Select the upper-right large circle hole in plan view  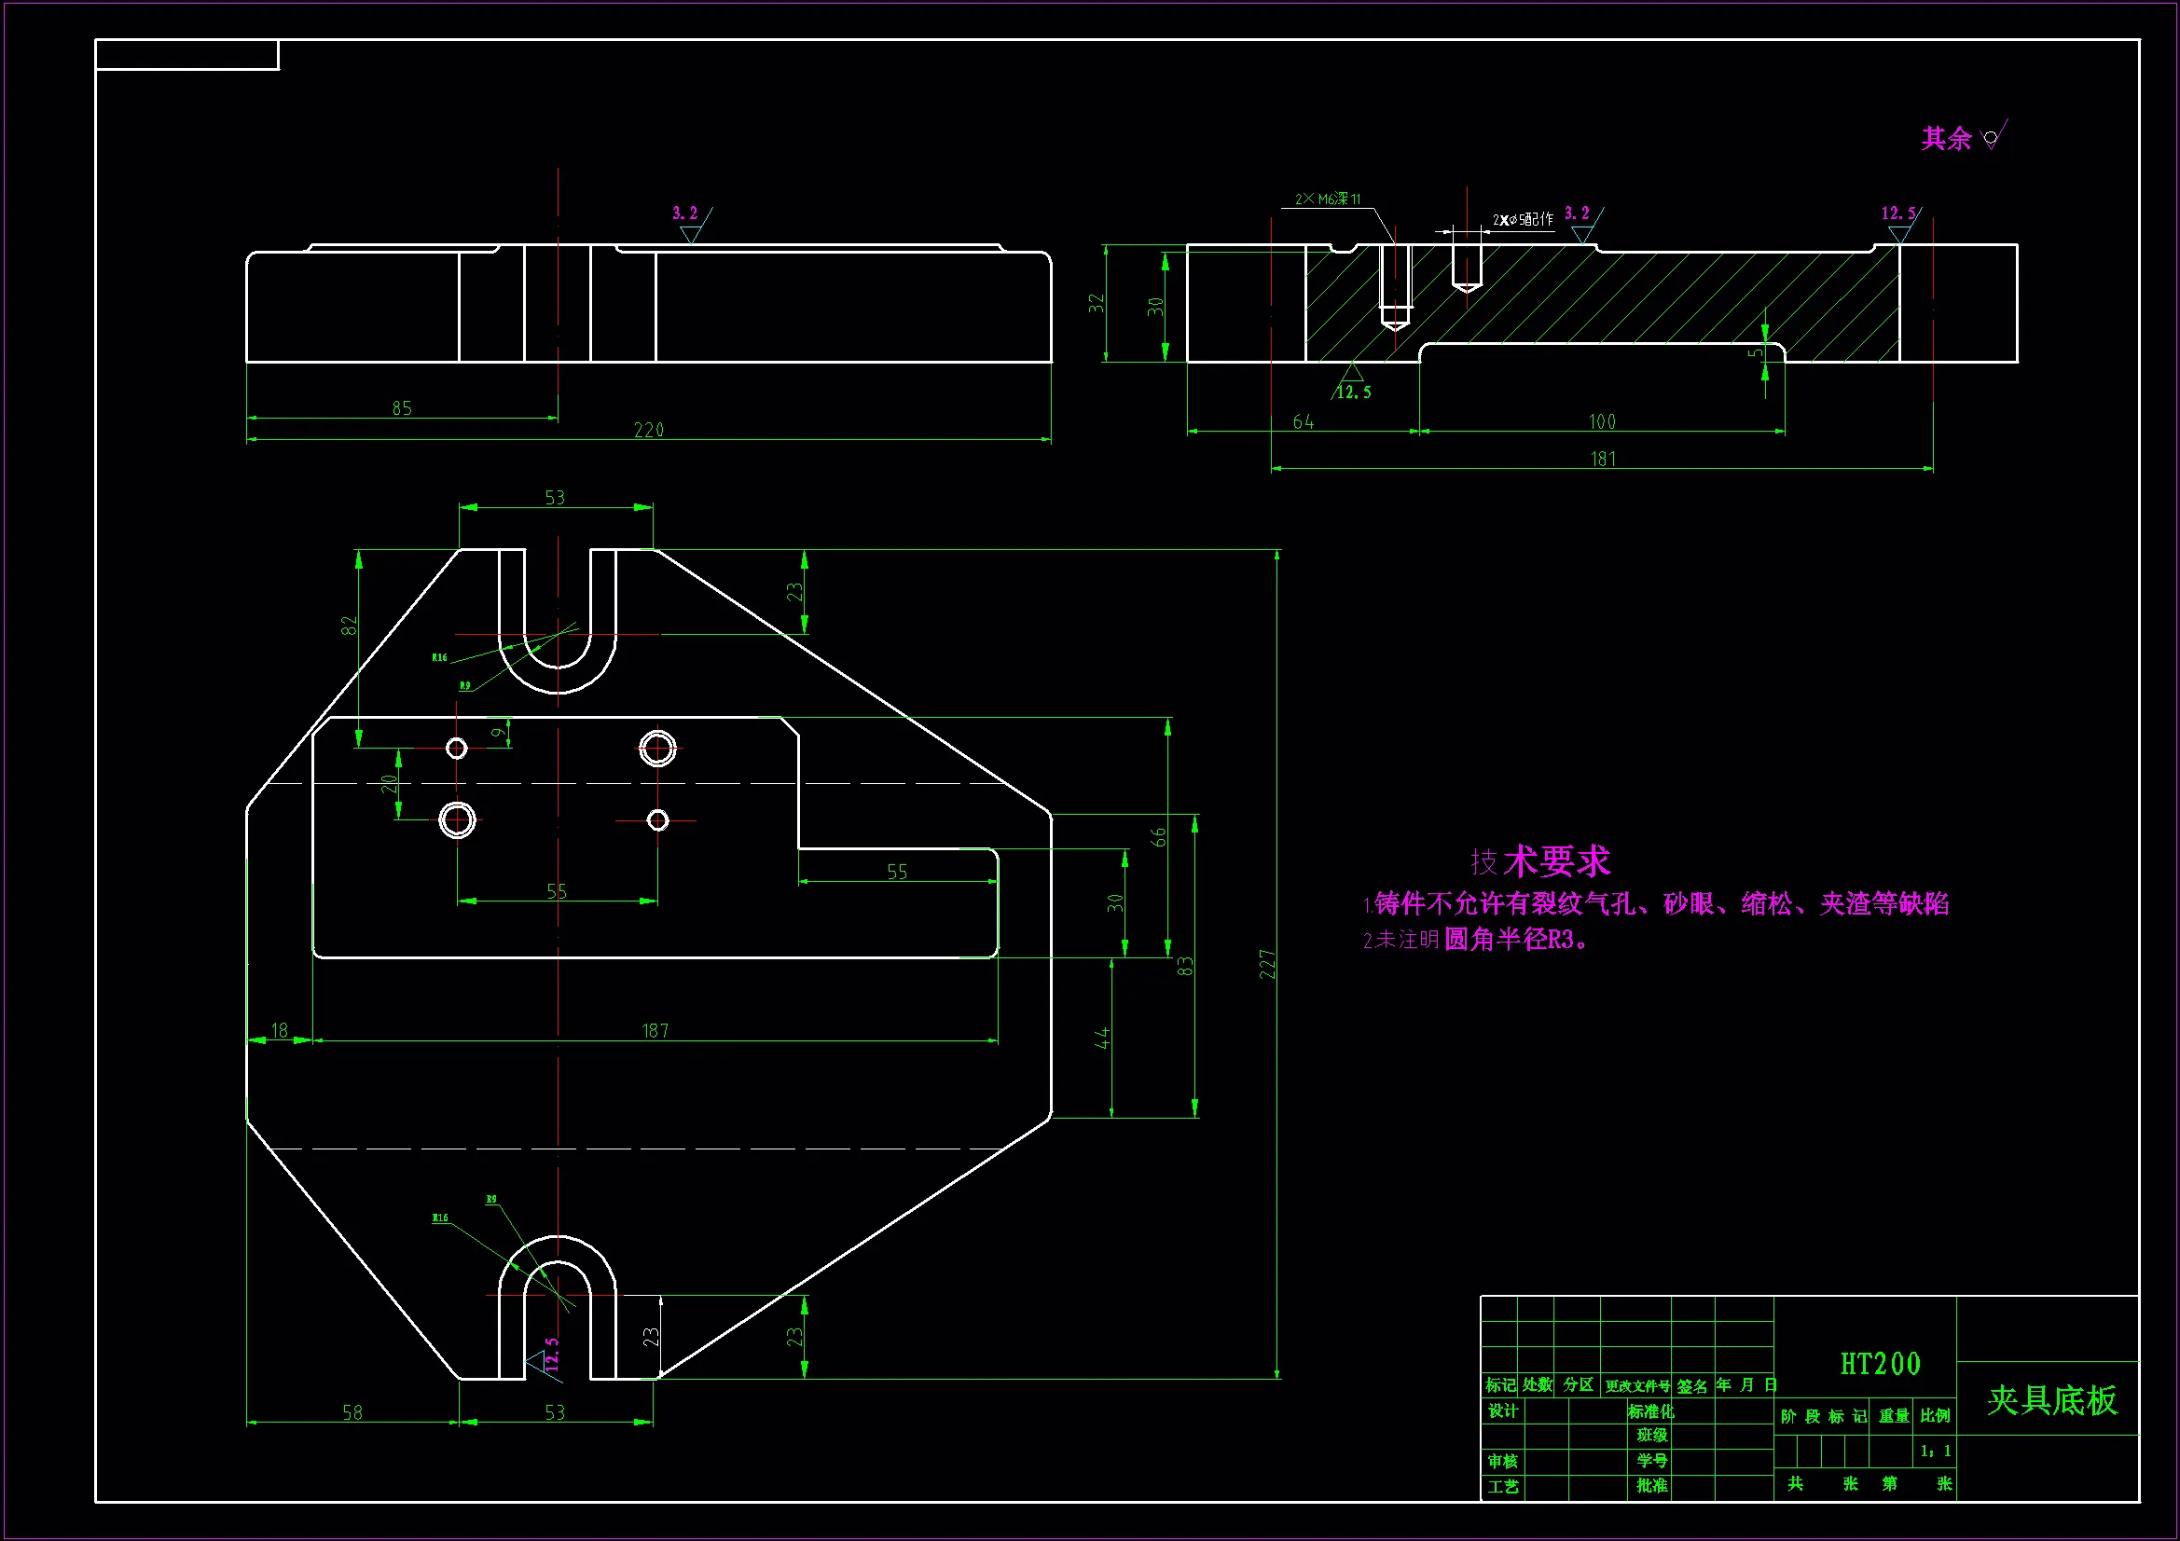pyautogui.click(x=657, y=749)
